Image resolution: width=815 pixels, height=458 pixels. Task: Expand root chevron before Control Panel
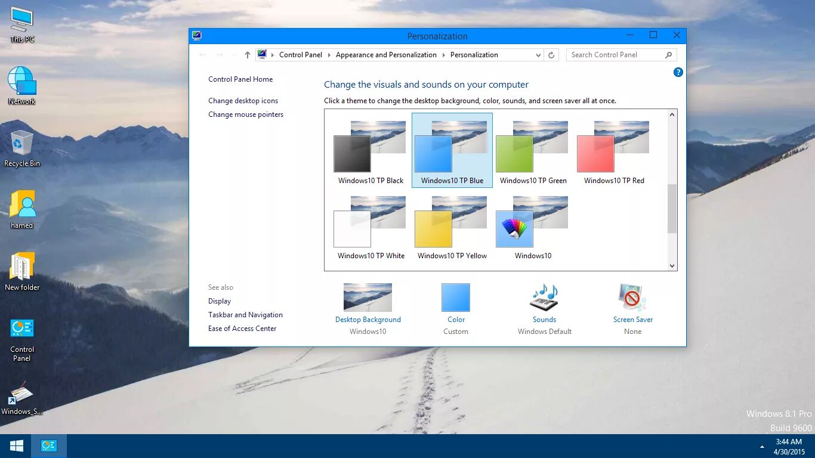pos(273,55)
